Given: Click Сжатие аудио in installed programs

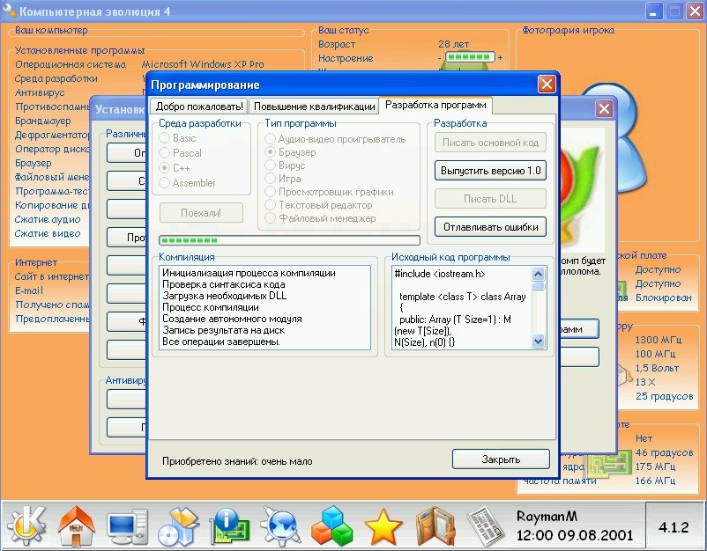Looking at the screenshot, I should coord(48,219).
